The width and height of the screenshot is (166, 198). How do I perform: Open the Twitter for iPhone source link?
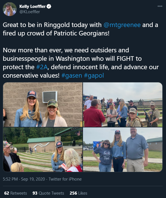coord(65,179)
